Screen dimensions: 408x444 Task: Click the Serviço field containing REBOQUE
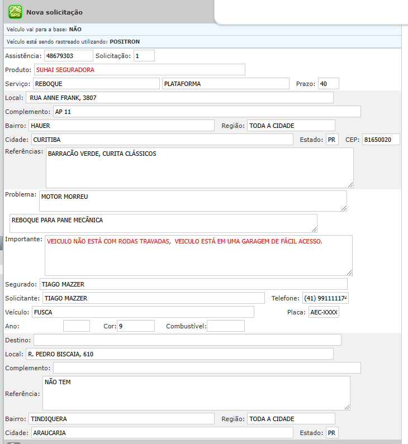point(96,84)
